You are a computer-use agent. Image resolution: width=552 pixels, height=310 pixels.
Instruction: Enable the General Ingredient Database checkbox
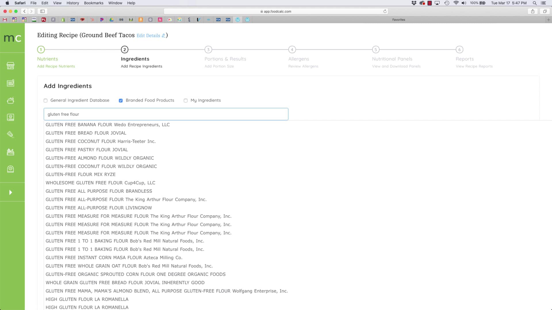coord(45,100)
